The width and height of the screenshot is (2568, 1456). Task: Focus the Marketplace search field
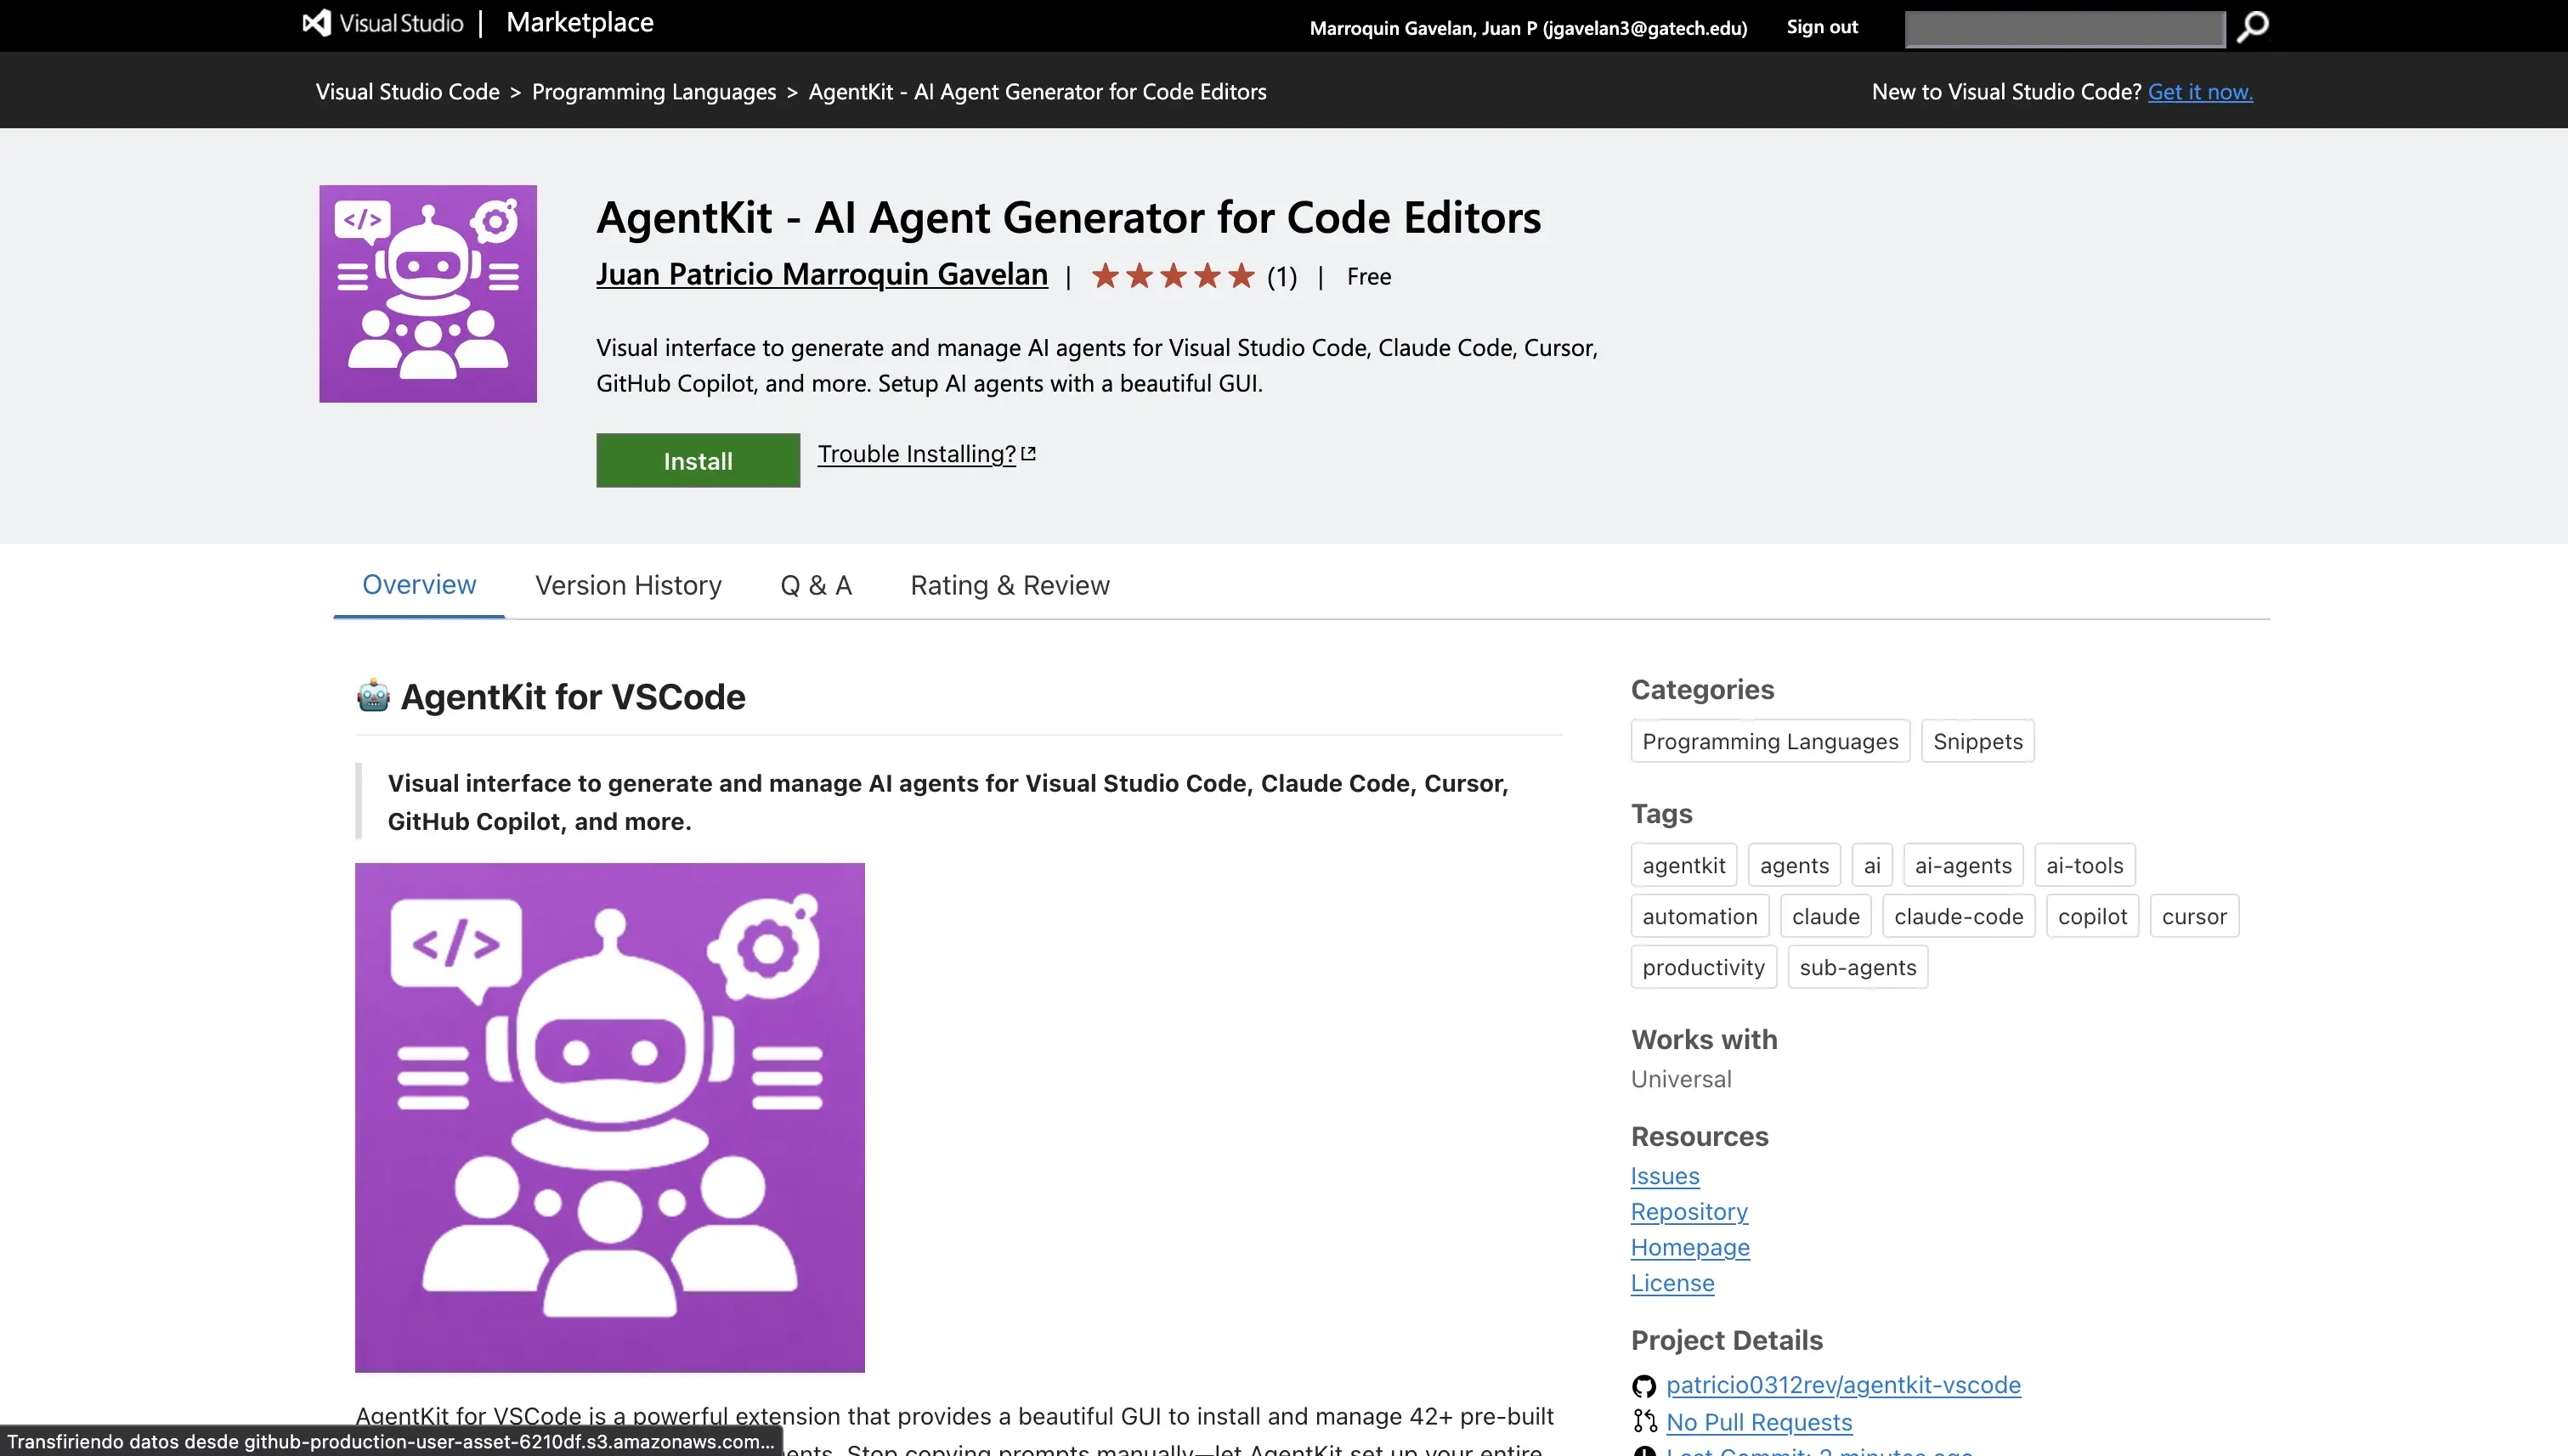2065,28
